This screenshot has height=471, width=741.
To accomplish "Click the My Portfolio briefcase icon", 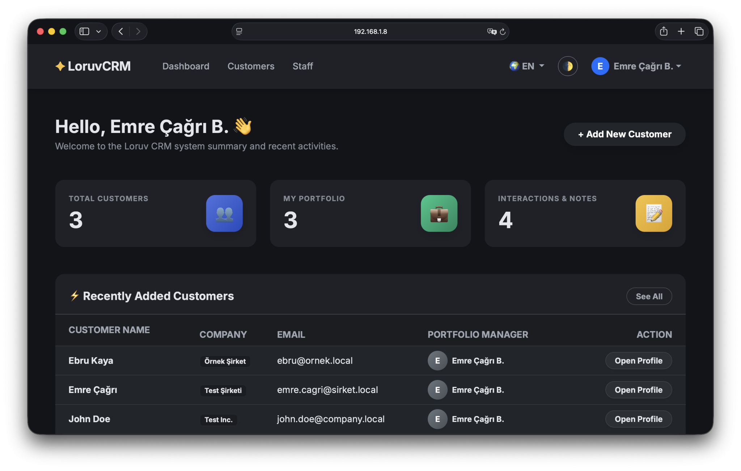I will pos(439,213).
